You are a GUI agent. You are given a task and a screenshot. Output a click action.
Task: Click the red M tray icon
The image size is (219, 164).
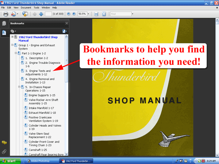click(x=203, y=161)
